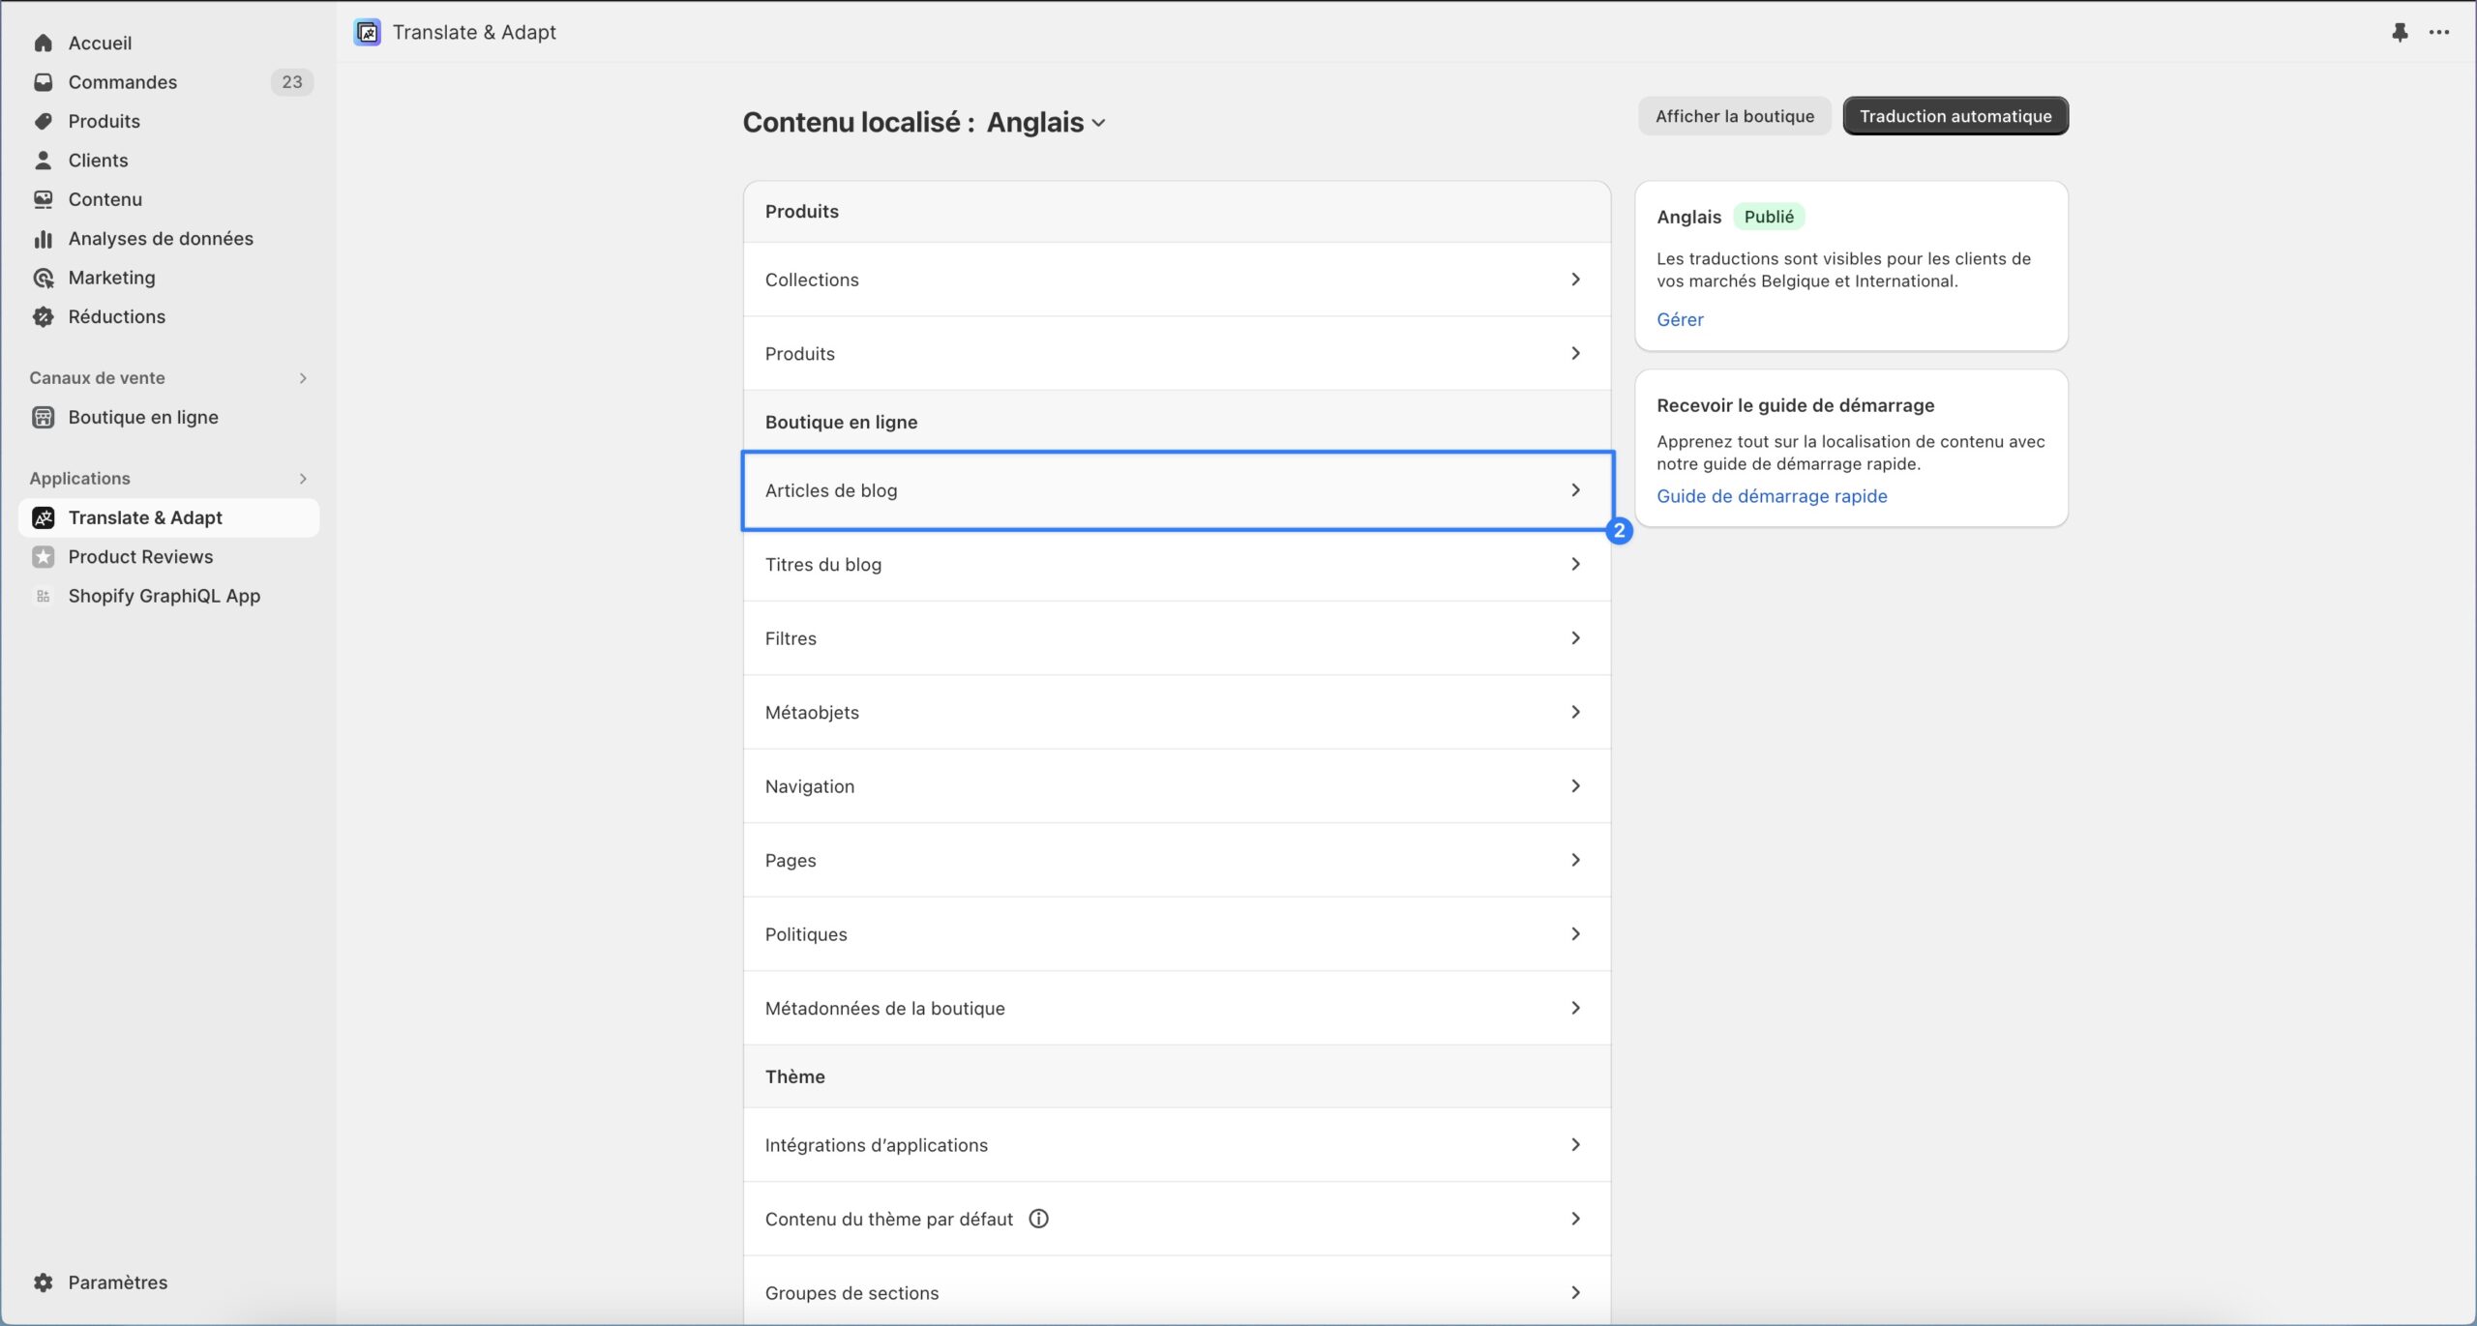
Task: Click chevron on Métadonnées de la boutique row
Action: pyautogui.click(x=1575, y=1008)
